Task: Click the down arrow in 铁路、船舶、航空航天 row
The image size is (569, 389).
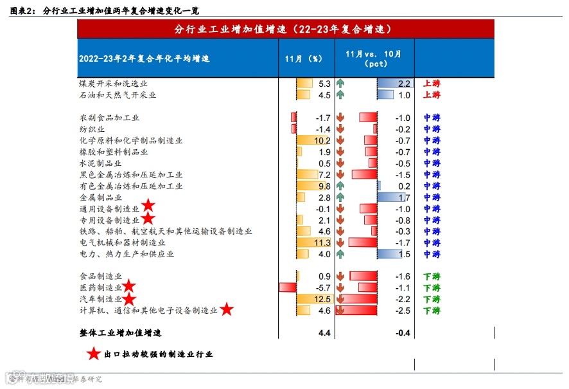Action: point(340,231)
